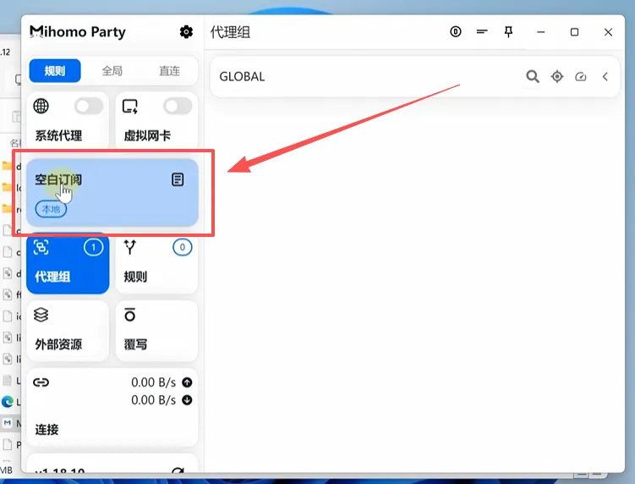The height and width of the screenshot is (484, 635).
Task: Switch to 直连 mode tab
Action: click(169, 70)
